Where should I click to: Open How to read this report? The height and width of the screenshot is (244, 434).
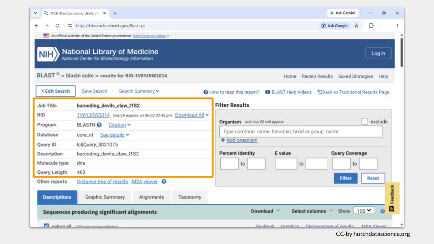tap(231, 92)
